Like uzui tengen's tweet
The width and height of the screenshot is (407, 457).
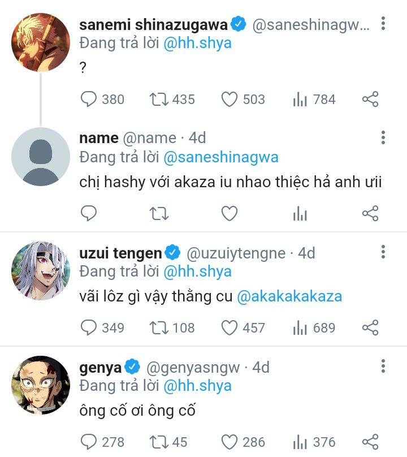[229, 328]
